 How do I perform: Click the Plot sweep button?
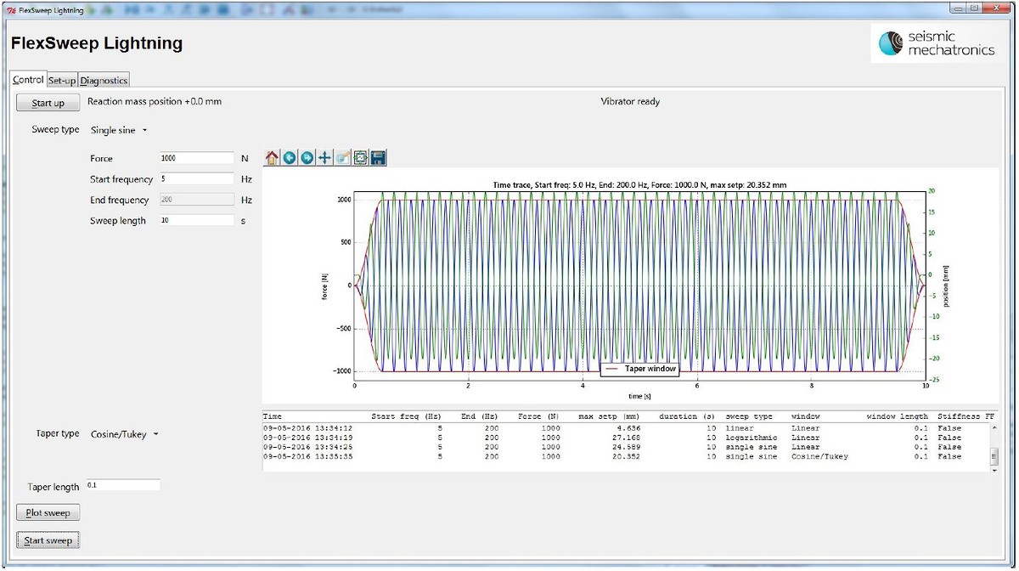tap(48, 513)
